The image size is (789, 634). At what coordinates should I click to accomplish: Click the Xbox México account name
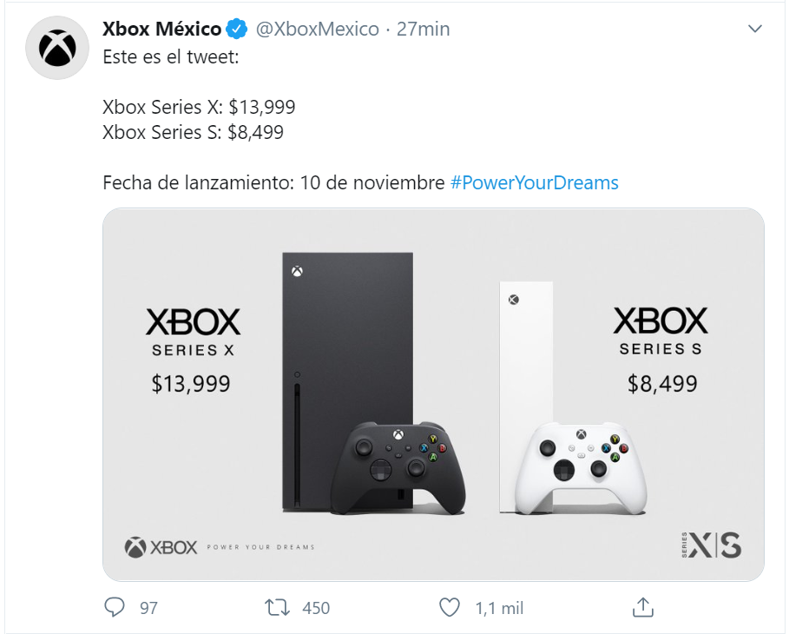coord(161,30)
